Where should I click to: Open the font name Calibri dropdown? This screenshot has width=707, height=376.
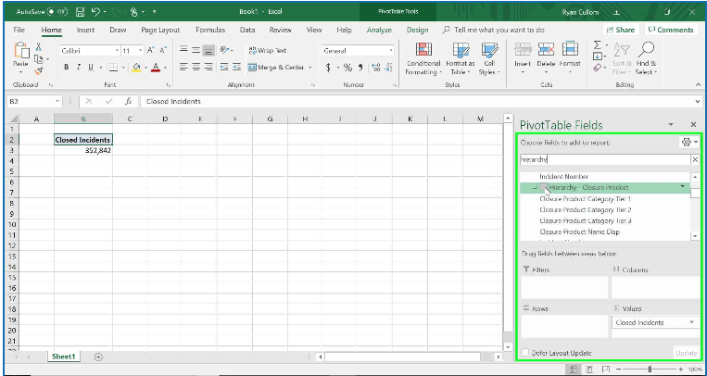coord(118,51)
